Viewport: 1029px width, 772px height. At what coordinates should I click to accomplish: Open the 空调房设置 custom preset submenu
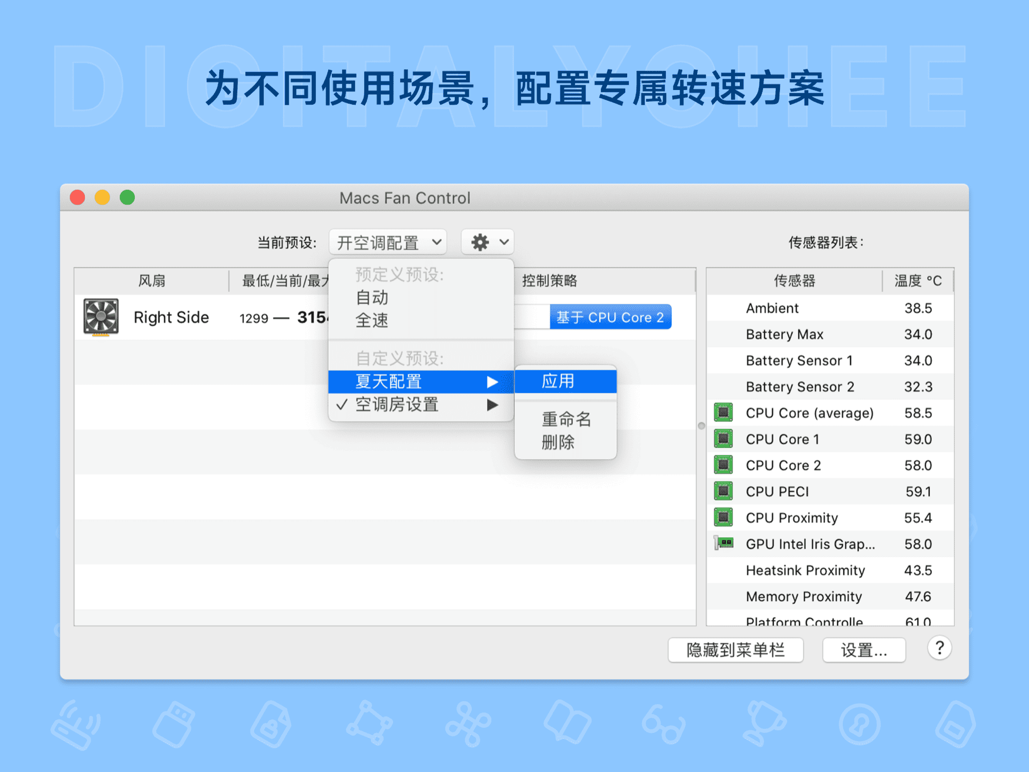click(421, 405)
